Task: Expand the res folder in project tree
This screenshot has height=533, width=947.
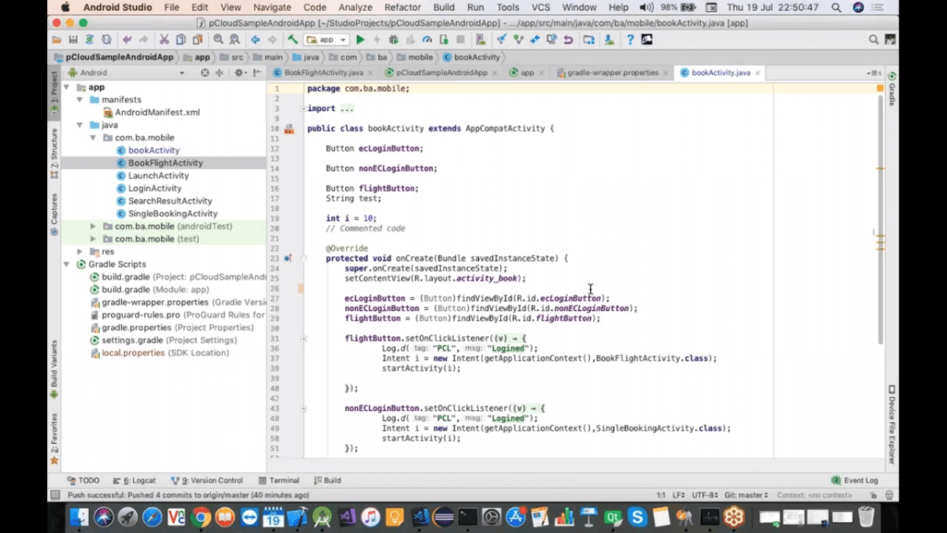Action: 80,252
